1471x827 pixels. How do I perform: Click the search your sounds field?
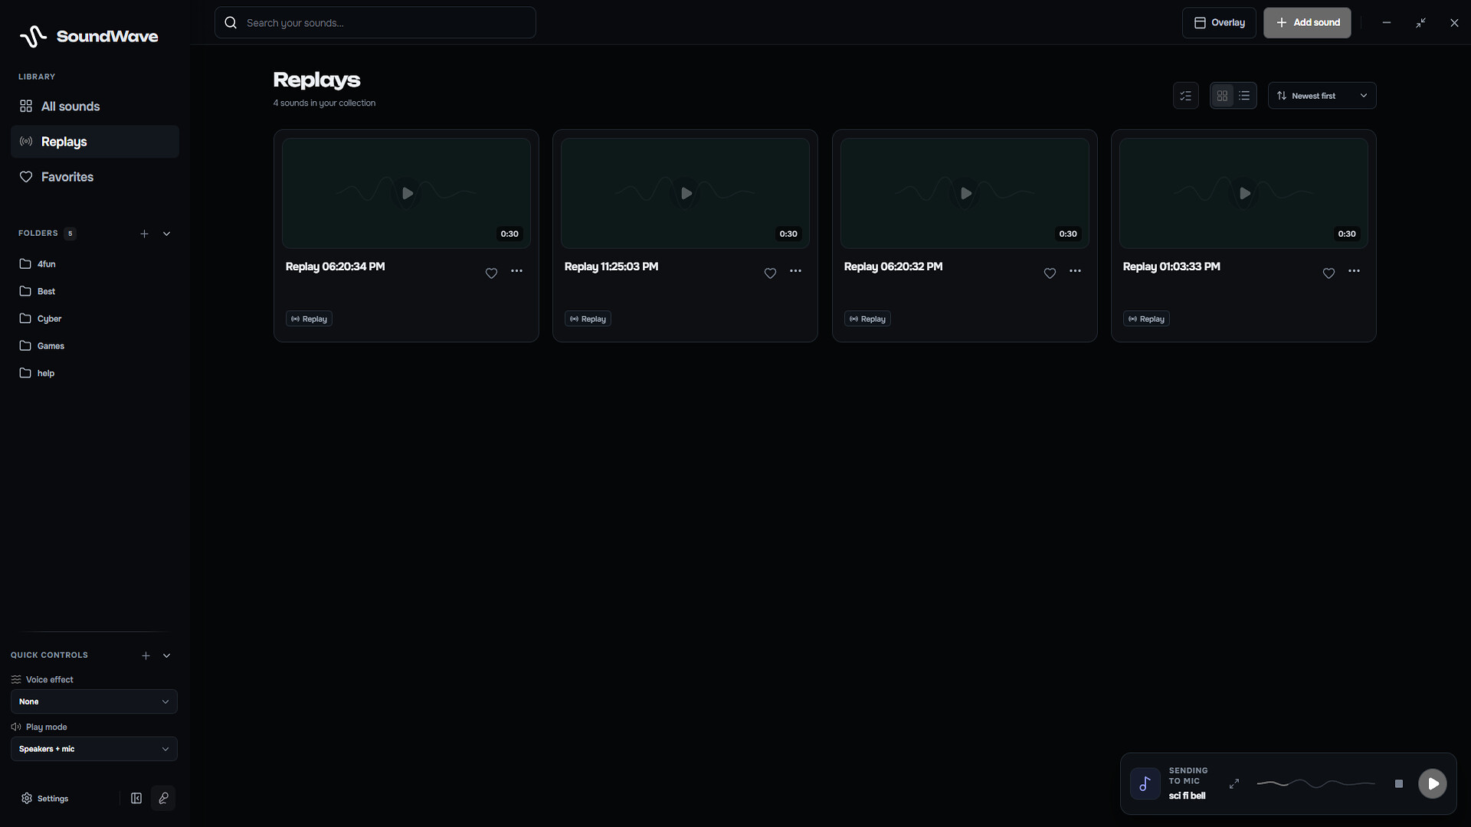[375, 23]
